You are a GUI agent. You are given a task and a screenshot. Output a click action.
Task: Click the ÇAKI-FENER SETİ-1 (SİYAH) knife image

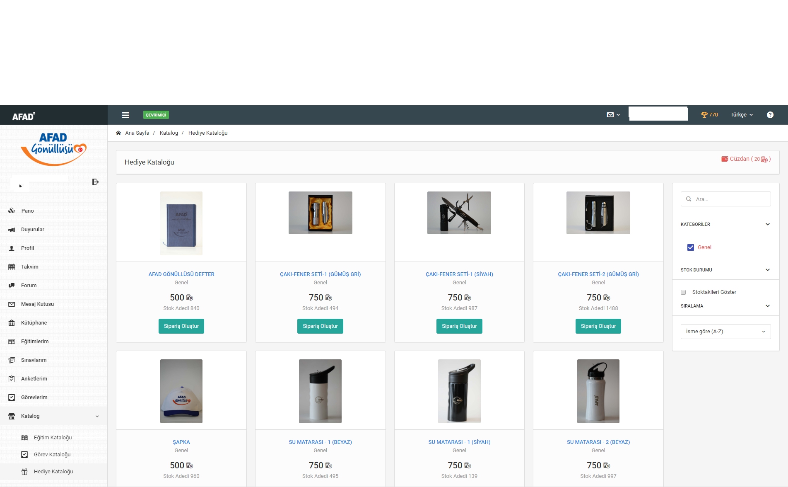click(x=459, y=213)
